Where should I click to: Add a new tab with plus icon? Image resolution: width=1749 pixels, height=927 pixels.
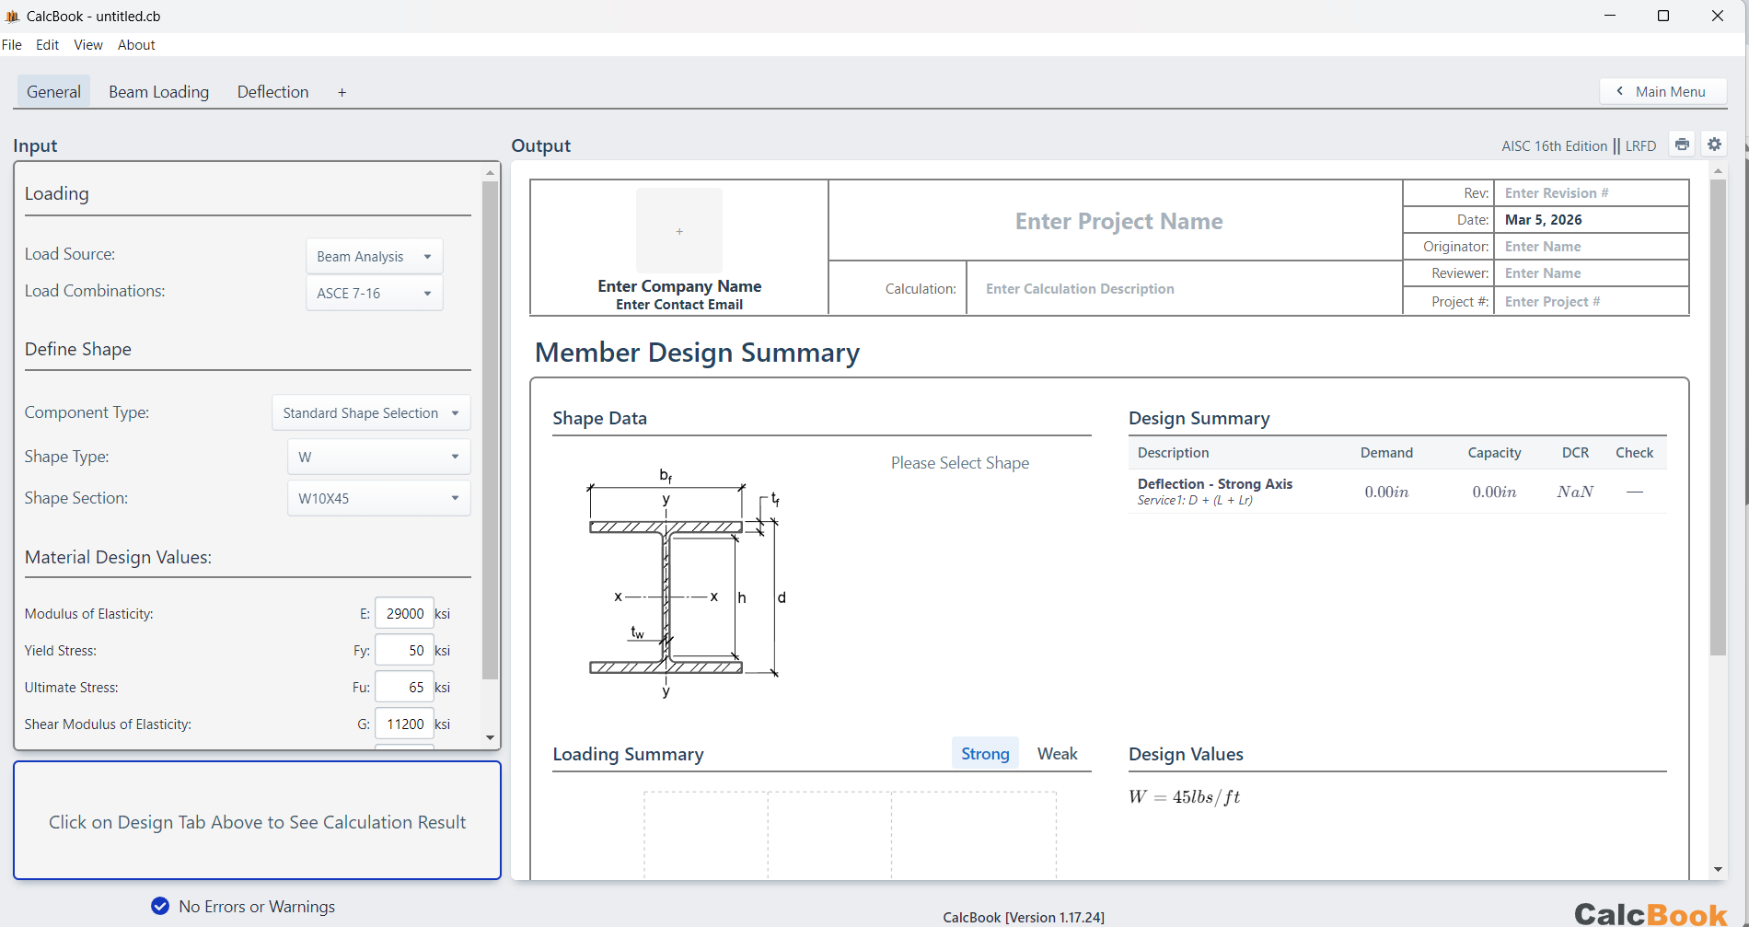pyautogui.click(x=342, y=92)
